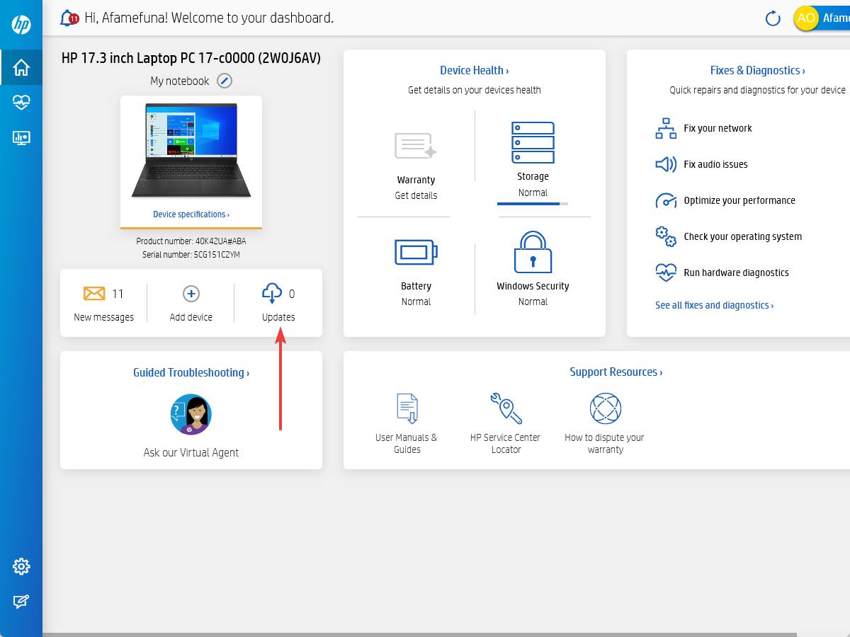The width and height of the screenshot is (850, 637).
Task: Click the refresh icon in the header
Action: tap(773, 18)
